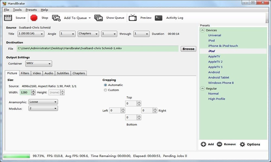Open the Show Queue icon
Image resolution: width=271 pixels, height=162 pixels.
coord(98,18)
